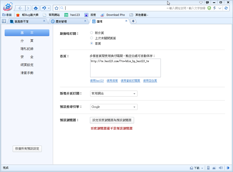Open the Google default search engine dropdown

113,107
